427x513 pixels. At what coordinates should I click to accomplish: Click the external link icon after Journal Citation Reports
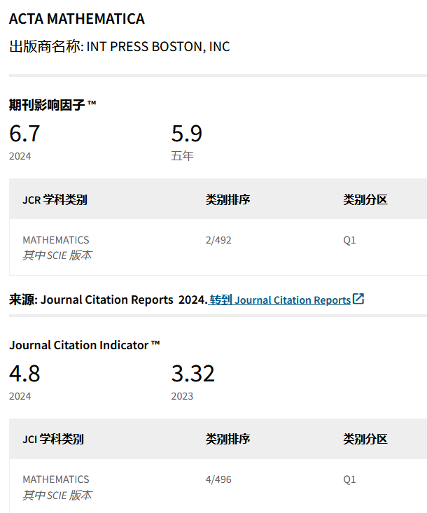click(x=358, y=299)
